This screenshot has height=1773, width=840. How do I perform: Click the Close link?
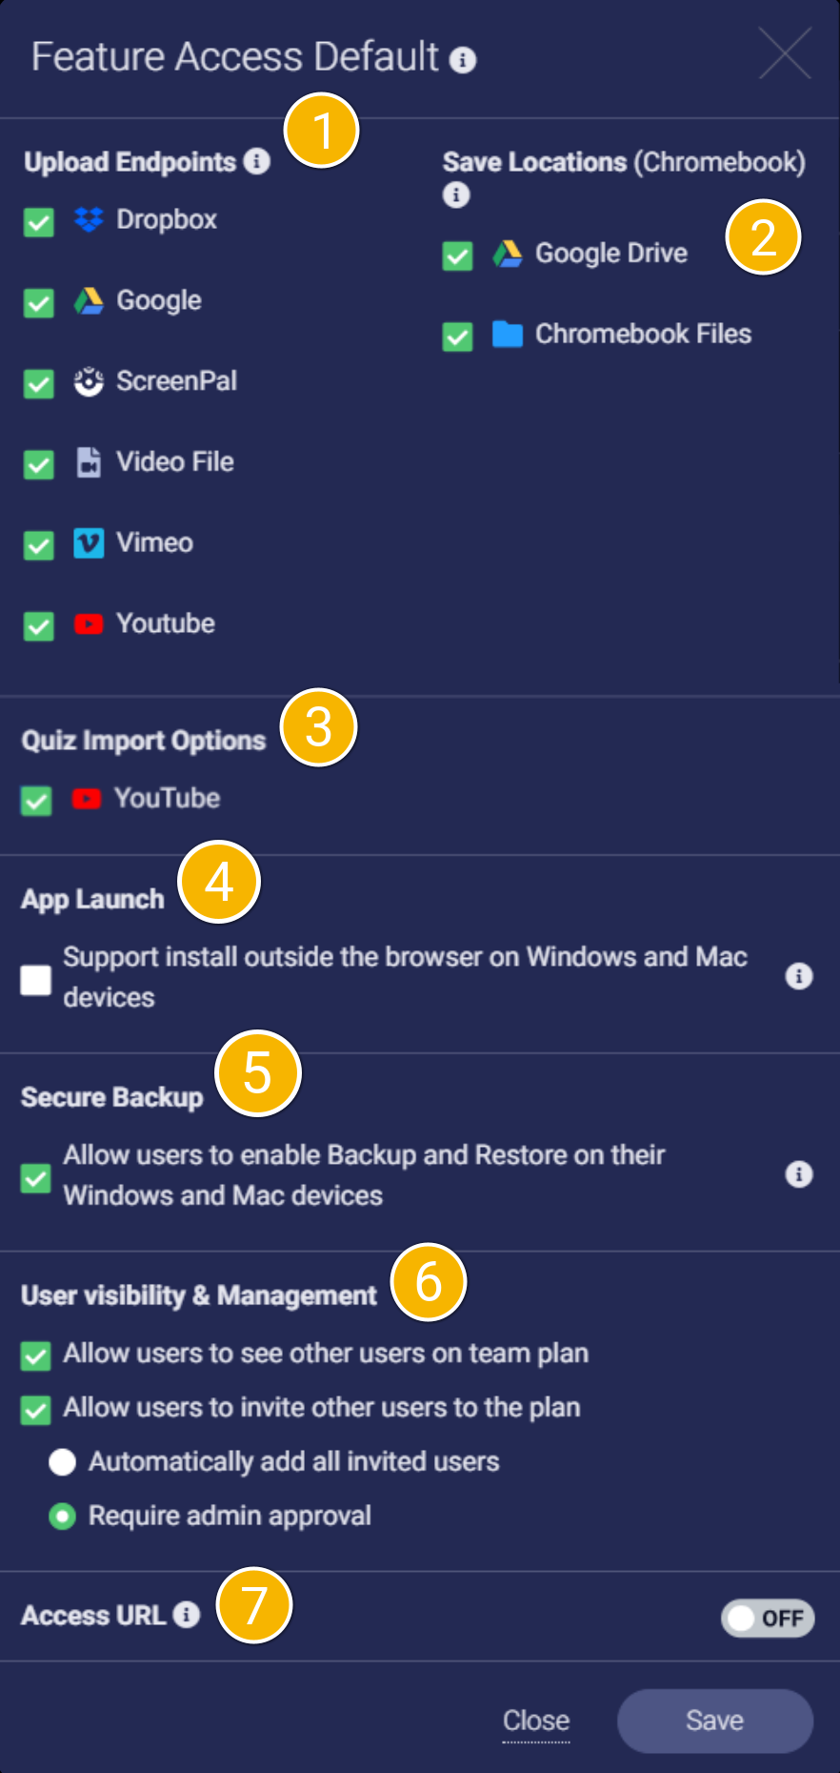(536, 1721)
